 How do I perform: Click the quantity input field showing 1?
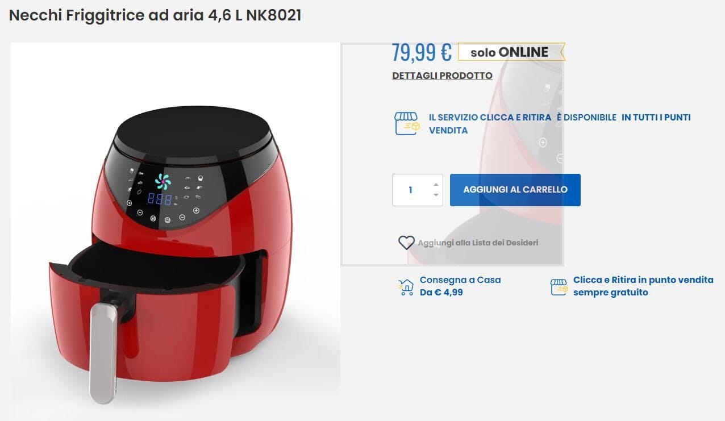[x=417, y=190]
